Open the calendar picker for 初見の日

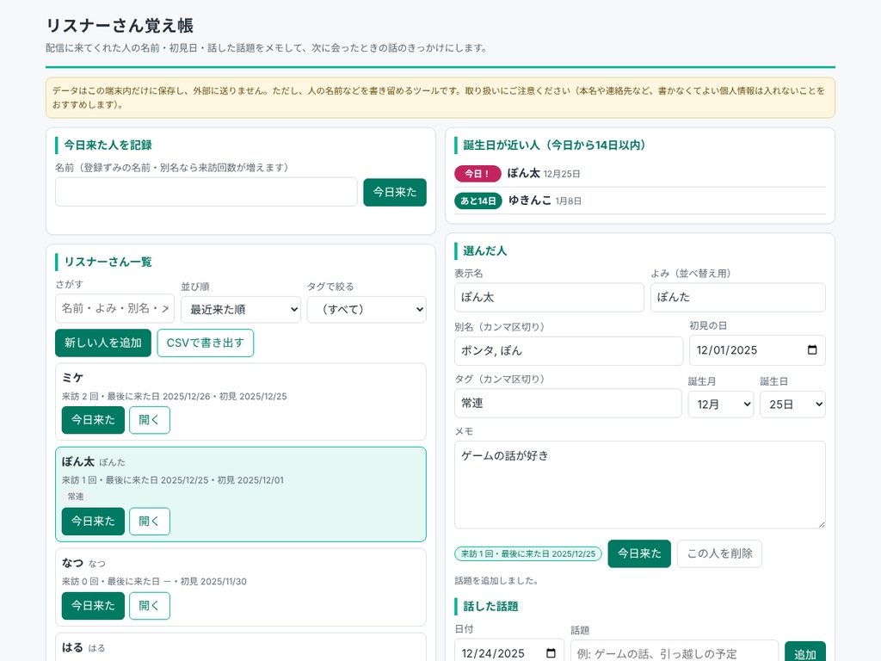tap(812, 350)
